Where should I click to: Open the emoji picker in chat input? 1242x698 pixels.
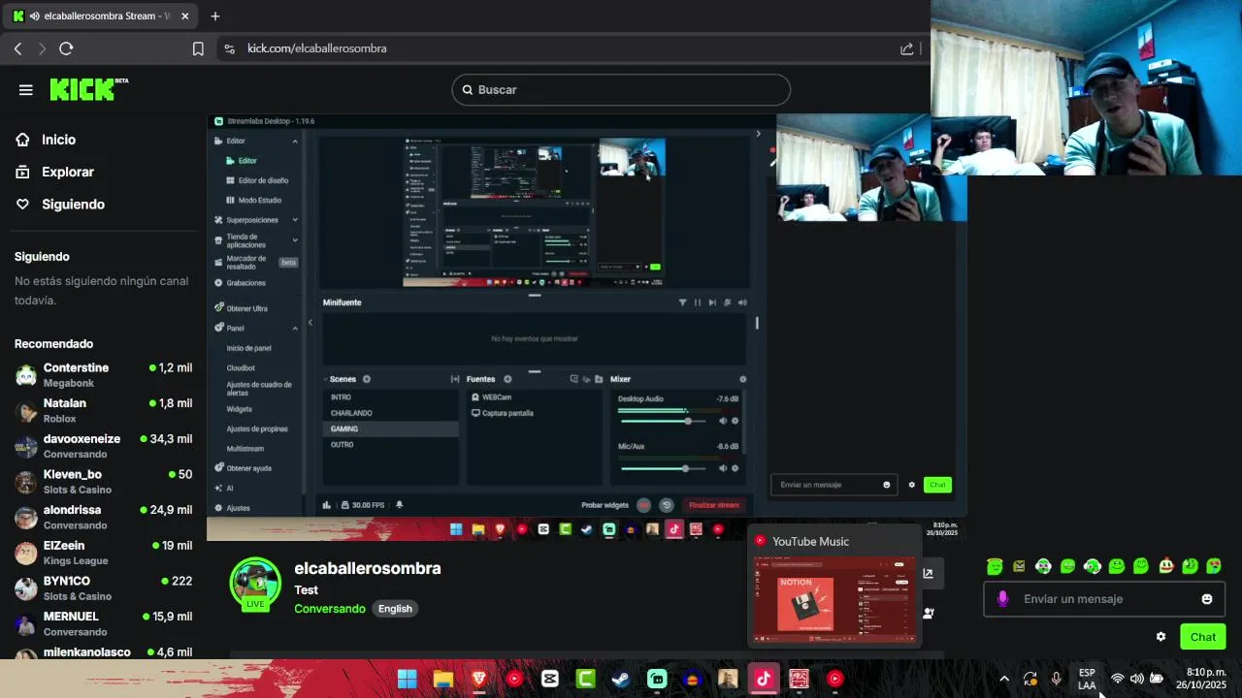click(x=1207, y=599)
